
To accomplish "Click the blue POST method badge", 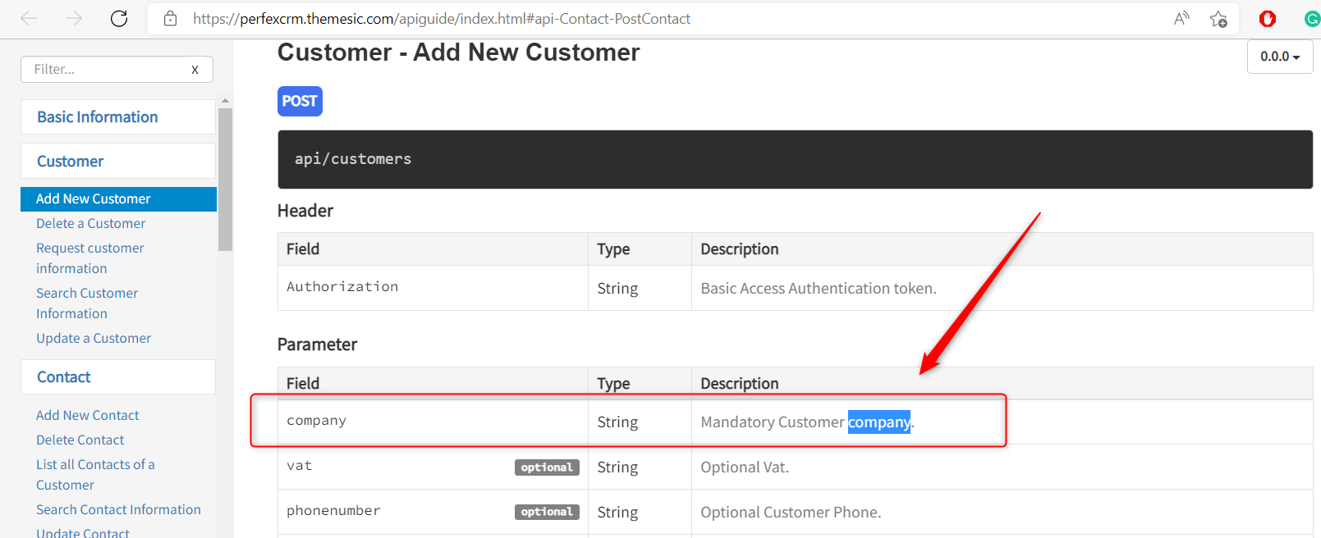I will (x=300, y=101).
